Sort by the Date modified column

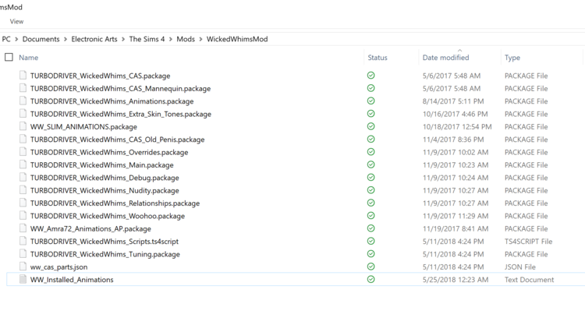point(445,58)
